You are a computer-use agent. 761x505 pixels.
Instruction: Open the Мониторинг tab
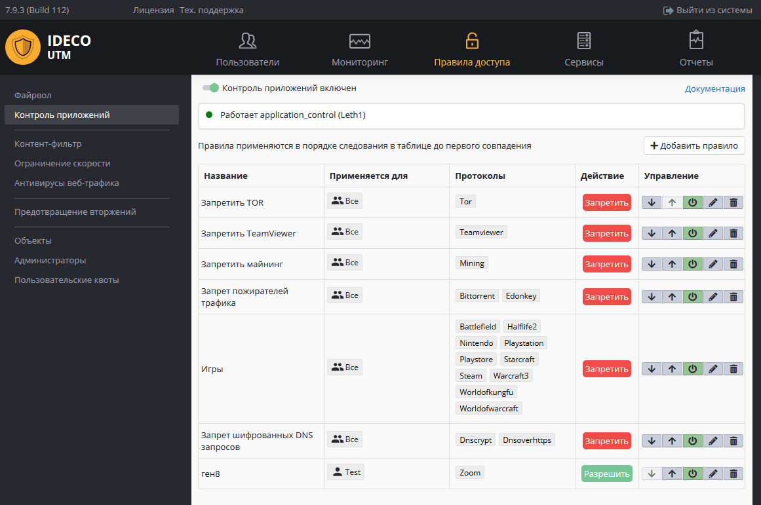360,50
